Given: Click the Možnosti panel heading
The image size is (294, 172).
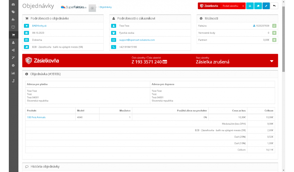Looking at the screenshot, I should [x=211, y=18].
